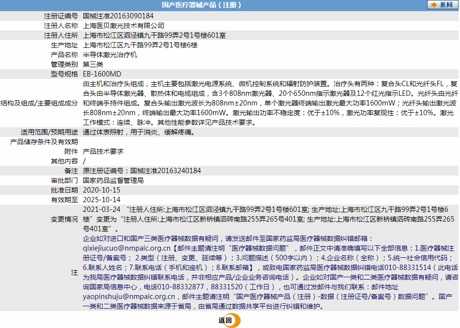The image size is (460, 328).
Task: Select approval date 2020-10-15
Action: (x=102, y=190)
